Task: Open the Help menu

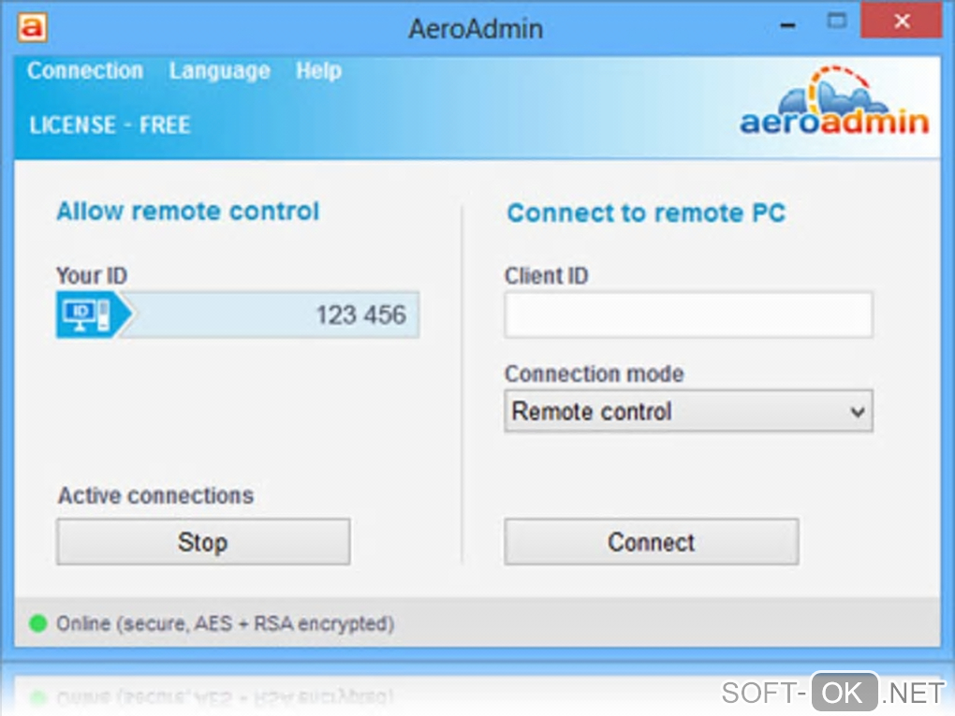Action: 318,70
